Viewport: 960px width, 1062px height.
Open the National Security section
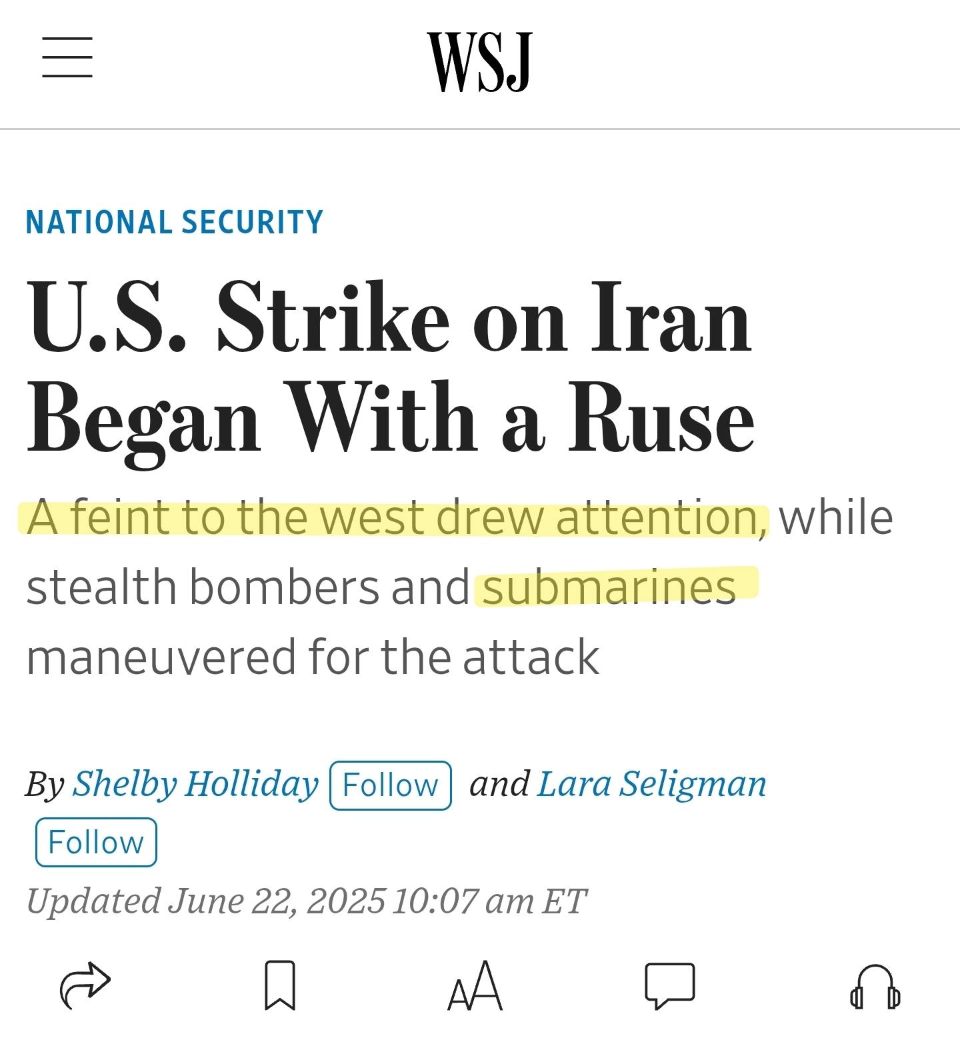click(x=174, y=222)
